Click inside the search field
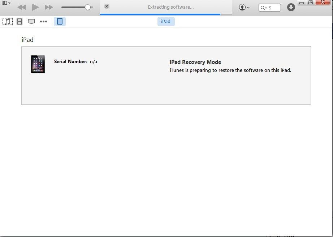 pyautogui.click(x=274, y=8)
